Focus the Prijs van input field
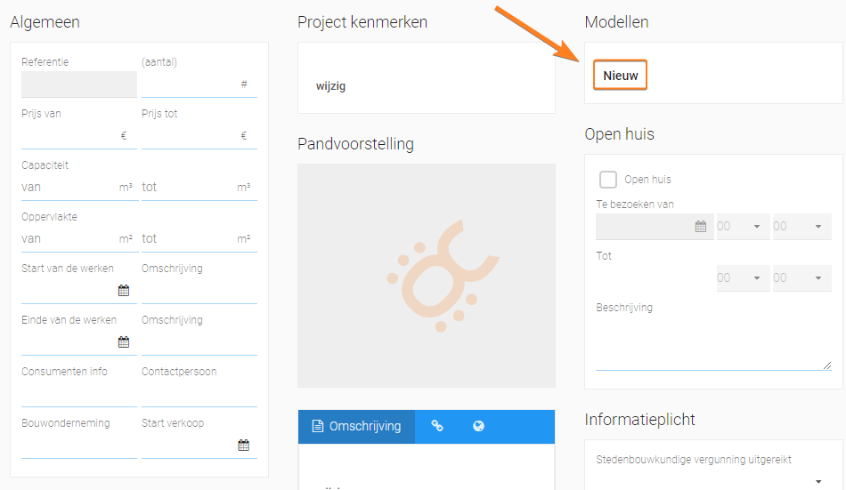Image resolution: width=846 pixels, height=490 pixels. (78, 136)
